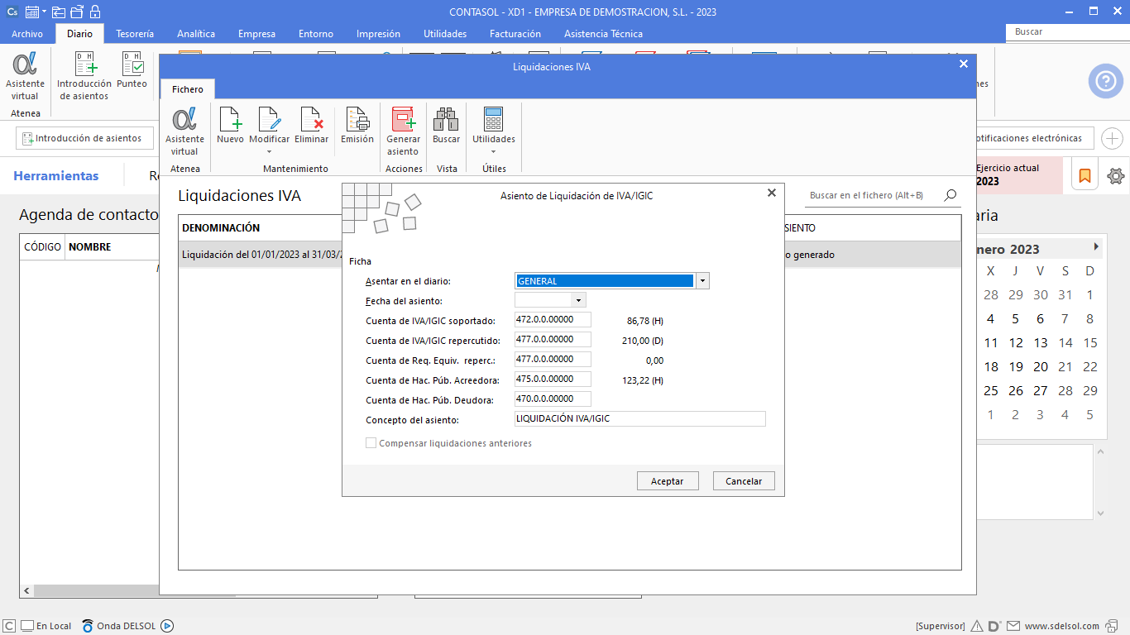Image resolution: width=1130 pixels, height=635 pixels.
Task: Switch to the Tesorería ribbon tab
Action: [x=135, y=34]
